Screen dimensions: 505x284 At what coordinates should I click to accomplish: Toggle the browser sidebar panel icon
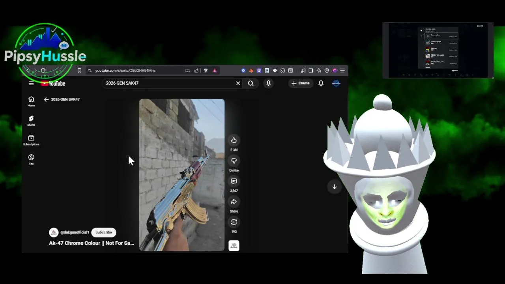311,71
